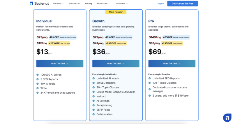Grab The Deal for Pro plan
Screen dimensions: 233x124
[x=172, y=64]
